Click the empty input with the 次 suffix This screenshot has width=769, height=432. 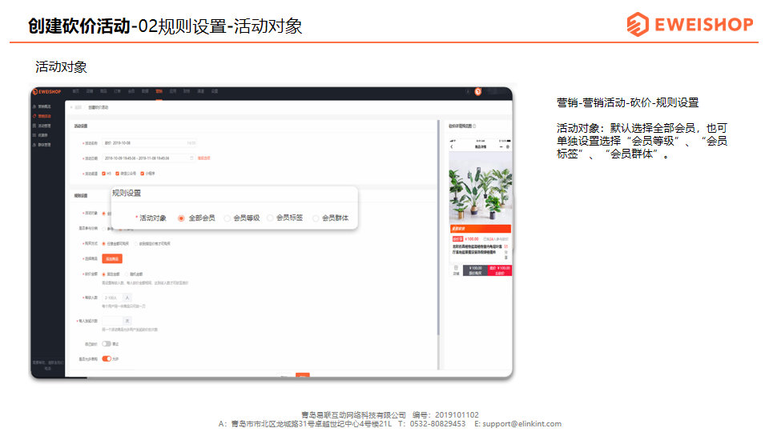point(112,321)
